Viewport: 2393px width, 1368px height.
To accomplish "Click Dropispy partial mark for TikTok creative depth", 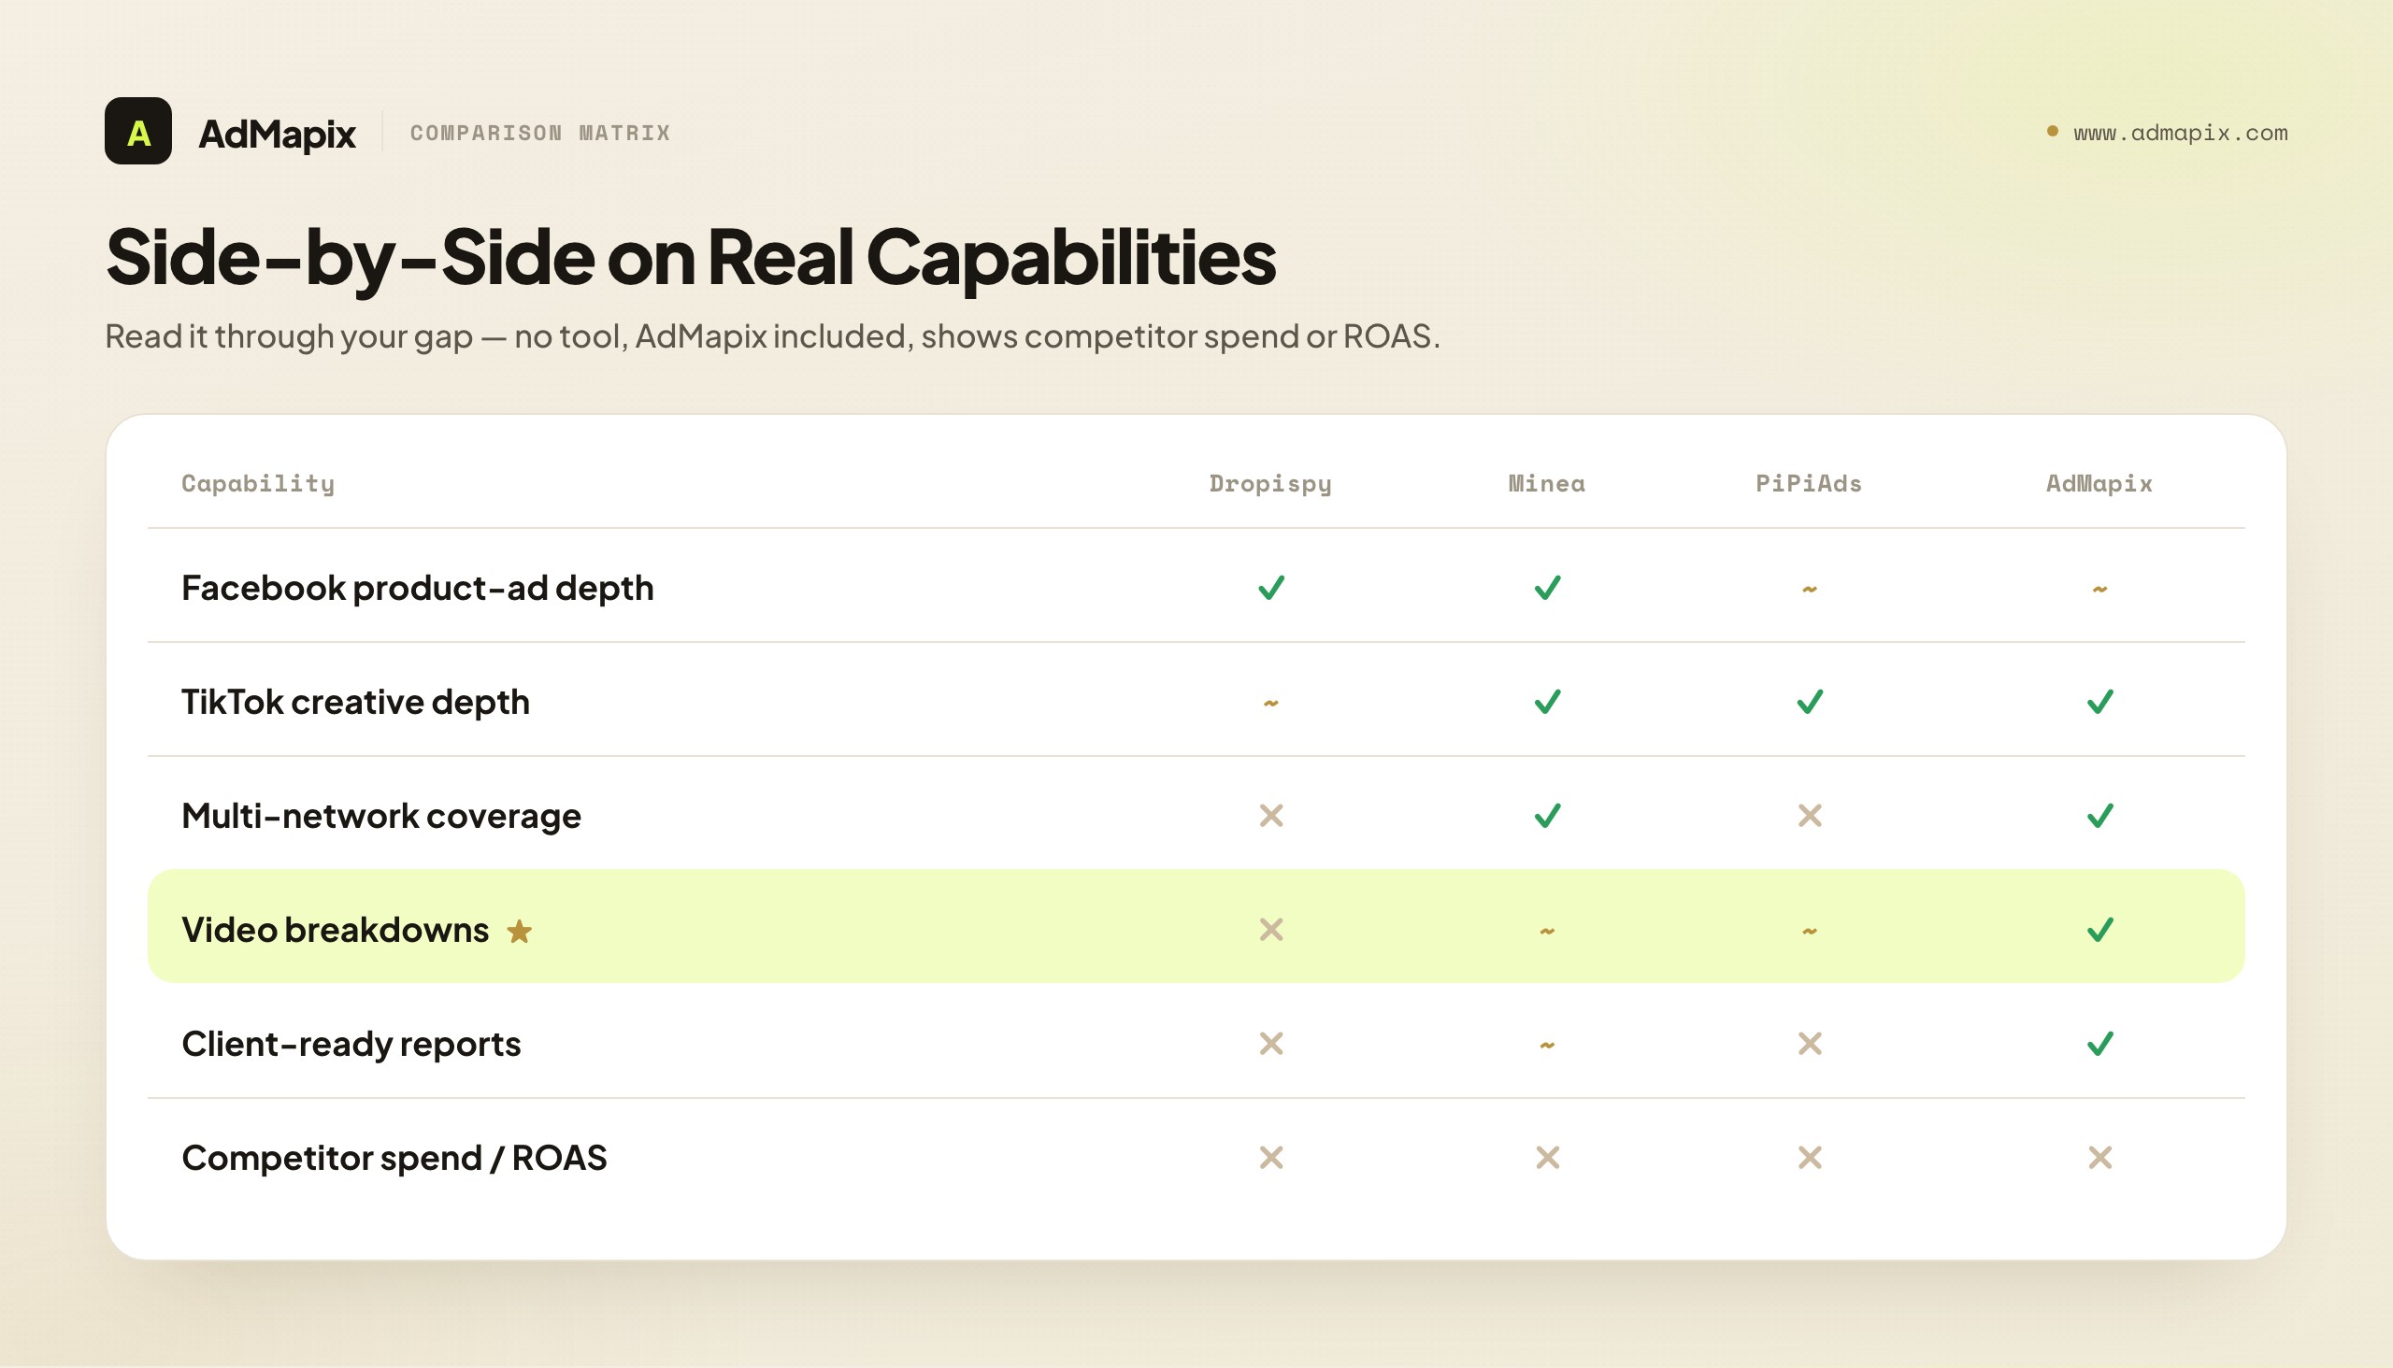I will [x=1270, y=703].
